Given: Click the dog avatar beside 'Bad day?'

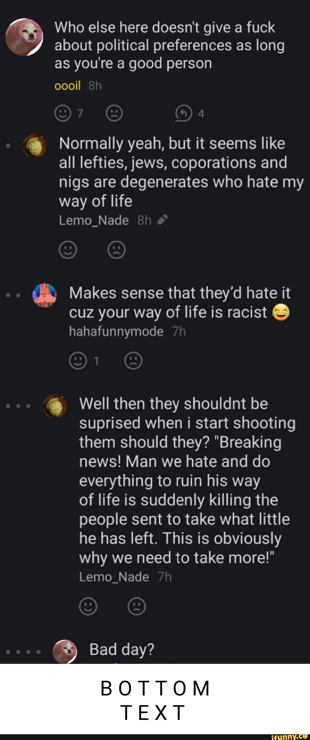Looking at the screenshot, I should [65, 651].
